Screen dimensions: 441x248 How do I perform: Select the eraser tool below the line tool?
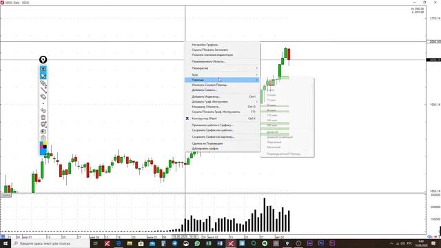(43, 96)
